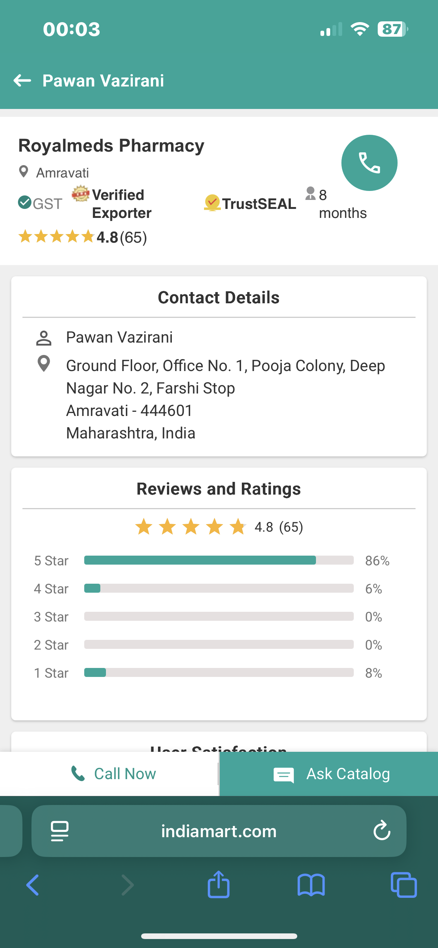
Task: Tap the Royalmeds Pharmacy company name
Action: (x=111, y=146)
